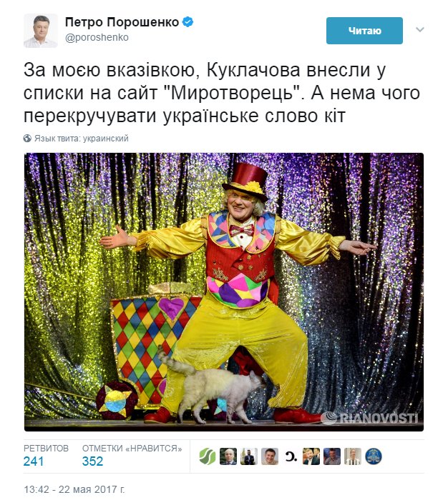The width and height of the screenshot is (448, 500).
Task: Open the scales of justice emblem avatar
Action: coord(374,456)
